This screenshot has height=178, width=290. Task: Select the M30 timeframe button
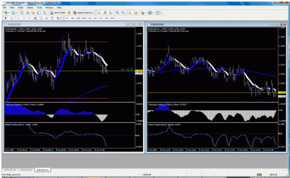84,18
